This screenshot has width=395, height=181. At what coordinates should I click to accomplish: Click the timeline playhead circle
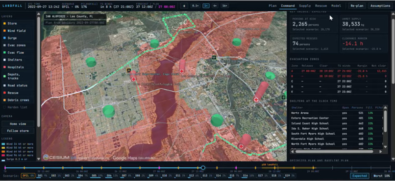pyautogui.click(x=203, y=168)
